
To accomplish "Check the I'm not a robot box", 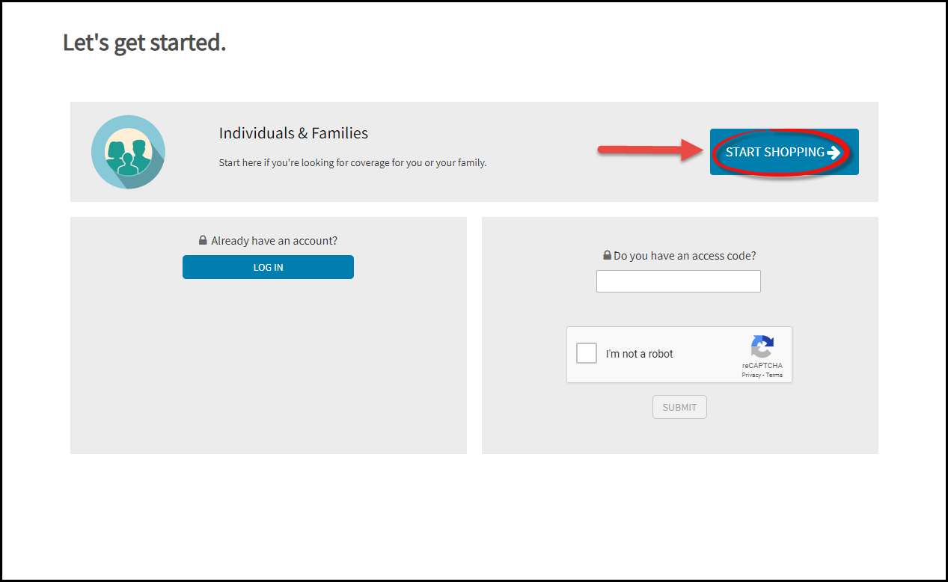I will (x=587, y=353).
